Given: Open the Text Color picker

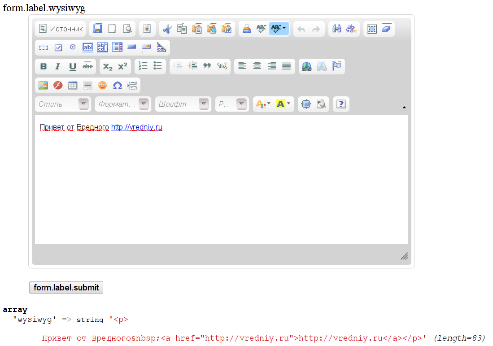Looking at the screenshot, I should pyautogui.click(x=263, y=104).
